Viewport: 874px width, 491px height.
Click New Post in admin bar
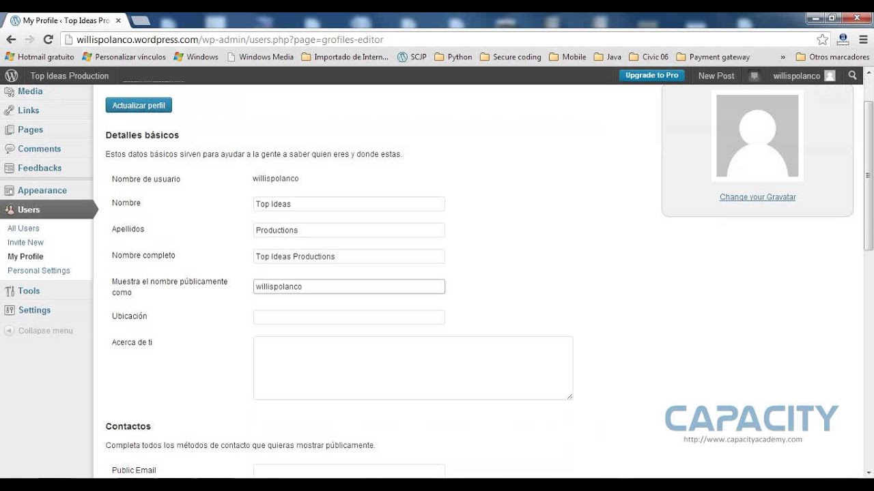click(x=716, y=76)
